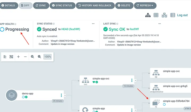
Task: Switch to the pods view grid icon
Action: [x=156, y=15]
